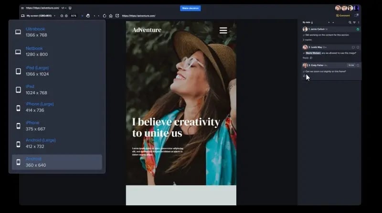Select the iPhone (Large) 414 x 736 preset
This screenshot has height=213, width=382.
(57, 107)
